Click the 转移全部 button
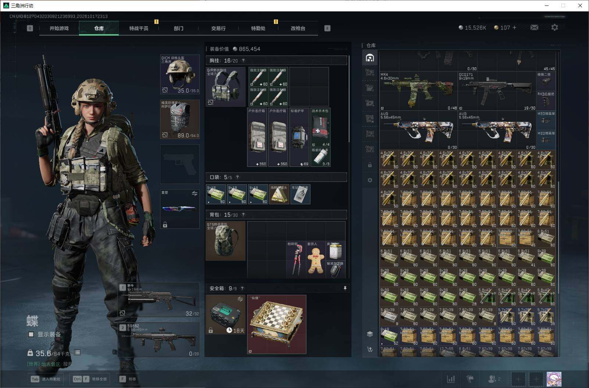Screen dimensions: 589x388 click(x=90, y=379)
